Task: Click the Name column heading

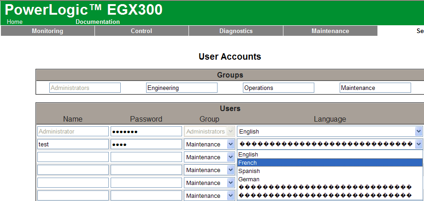Action: (73, 119)
